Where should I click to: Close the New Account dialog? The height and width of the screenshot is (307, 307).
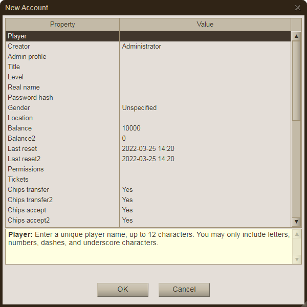point(298,8)
